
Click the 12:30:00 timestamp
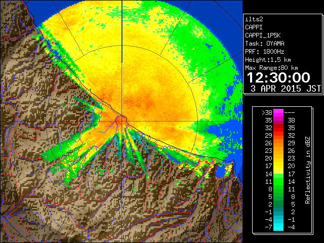[x=278, y=77]
